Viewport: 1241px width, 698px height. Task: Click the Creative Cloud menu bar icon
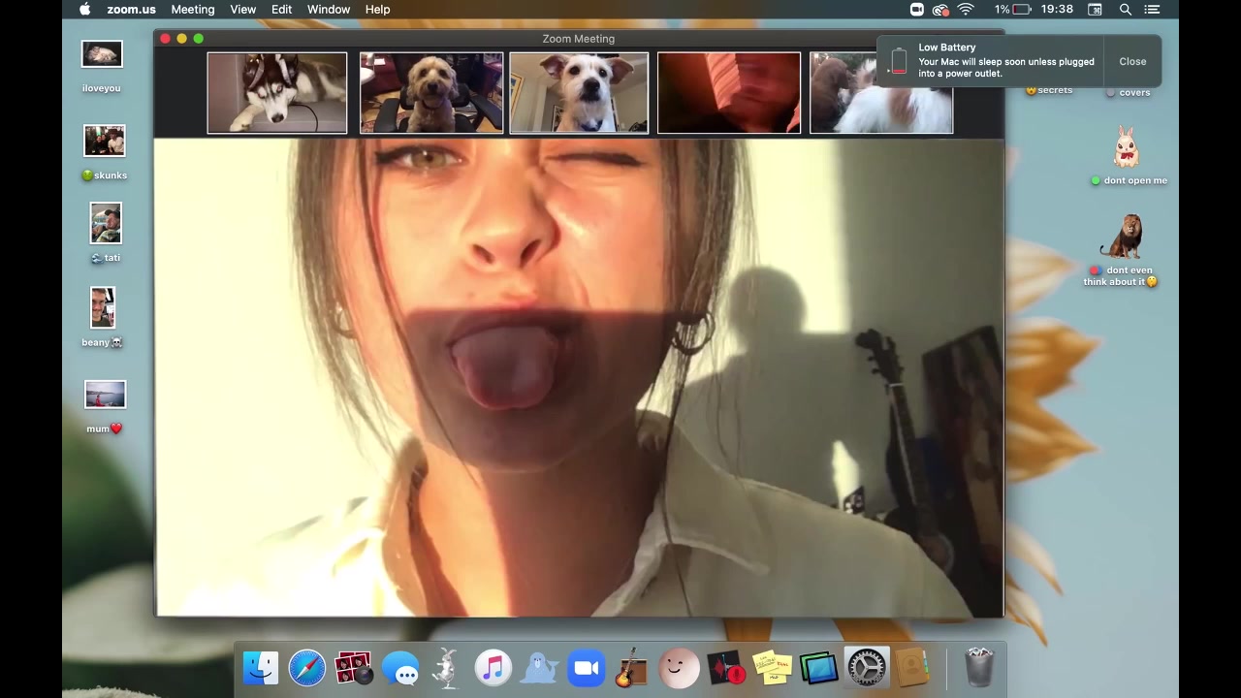pyautogui.click(x=939, y=10)
